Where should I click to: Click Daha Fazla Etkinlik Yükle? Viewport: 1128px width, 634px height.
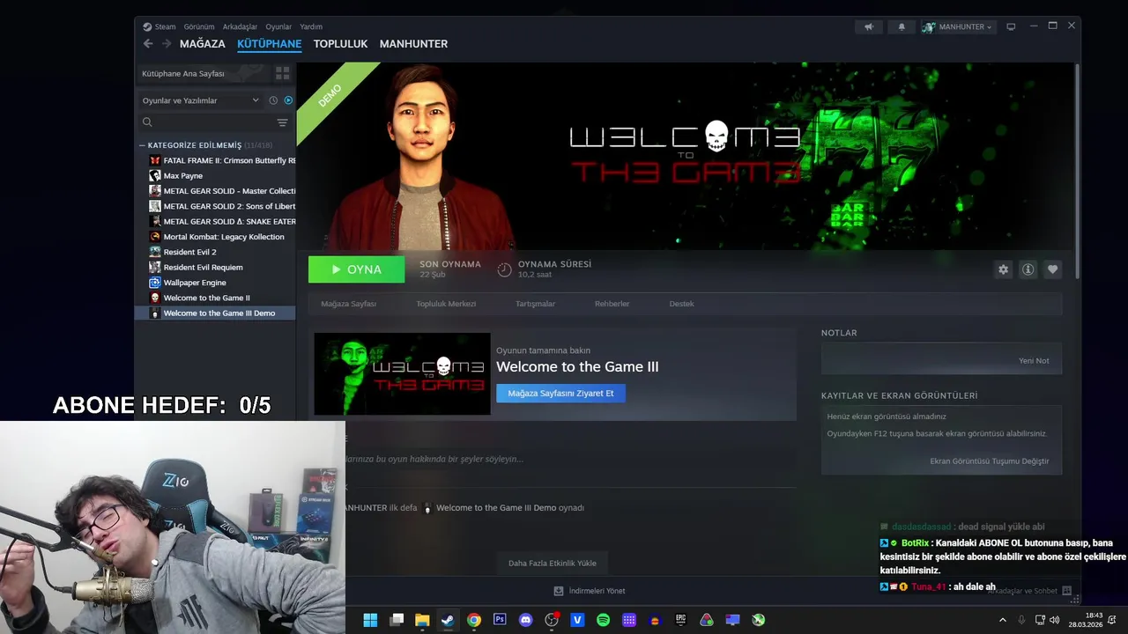click(x=553, y=564)
